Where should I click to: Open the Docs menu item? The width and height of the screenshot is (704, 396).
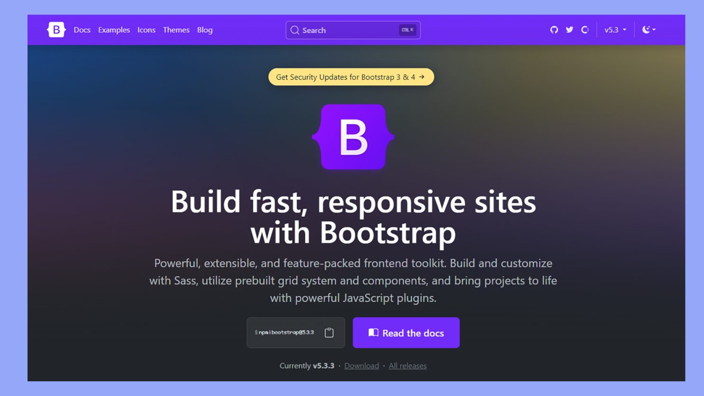pos(82,29)
